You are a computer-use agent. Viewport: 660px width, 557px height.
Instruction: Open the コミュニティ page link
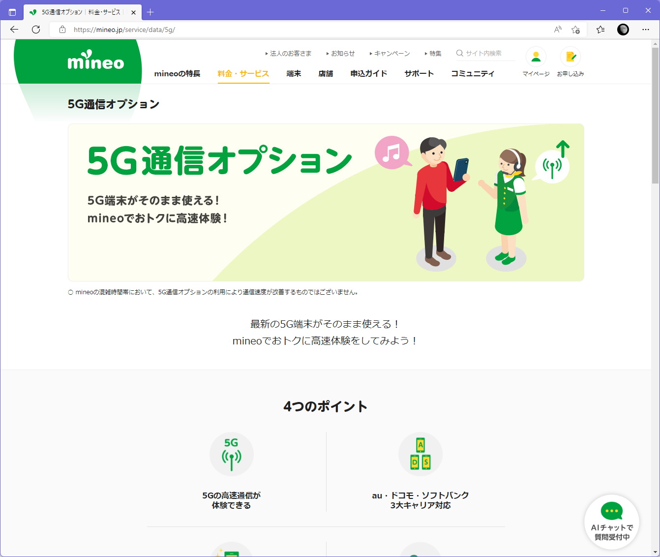click(473, 73)
